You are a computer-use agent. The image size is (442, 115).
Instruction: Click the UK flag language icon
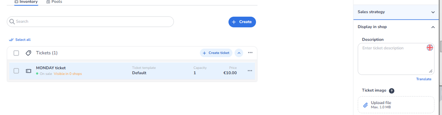click(430, 47)
